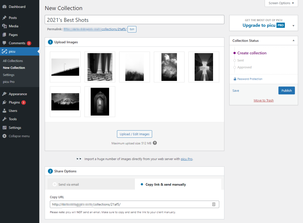Open picu Pro submenu item
This screenshot has width=303, height=223.
coord(9,82)
